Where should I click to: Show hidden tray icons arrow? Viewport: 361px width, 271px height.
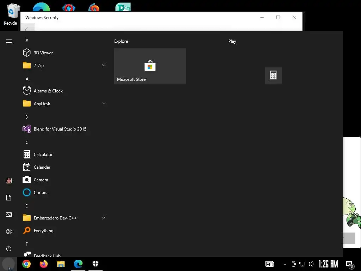285,264
